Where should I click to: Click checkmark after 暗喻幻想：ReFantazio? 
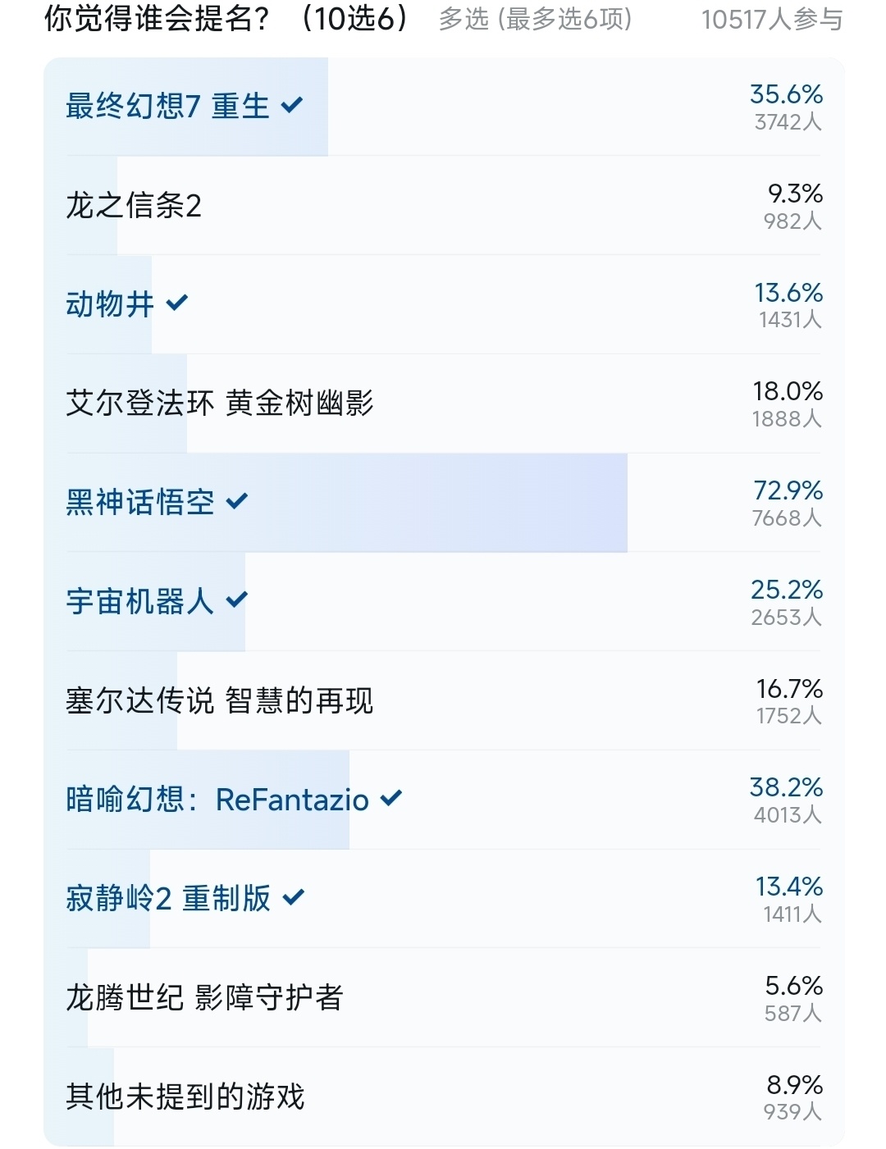[x=392, y=798]
